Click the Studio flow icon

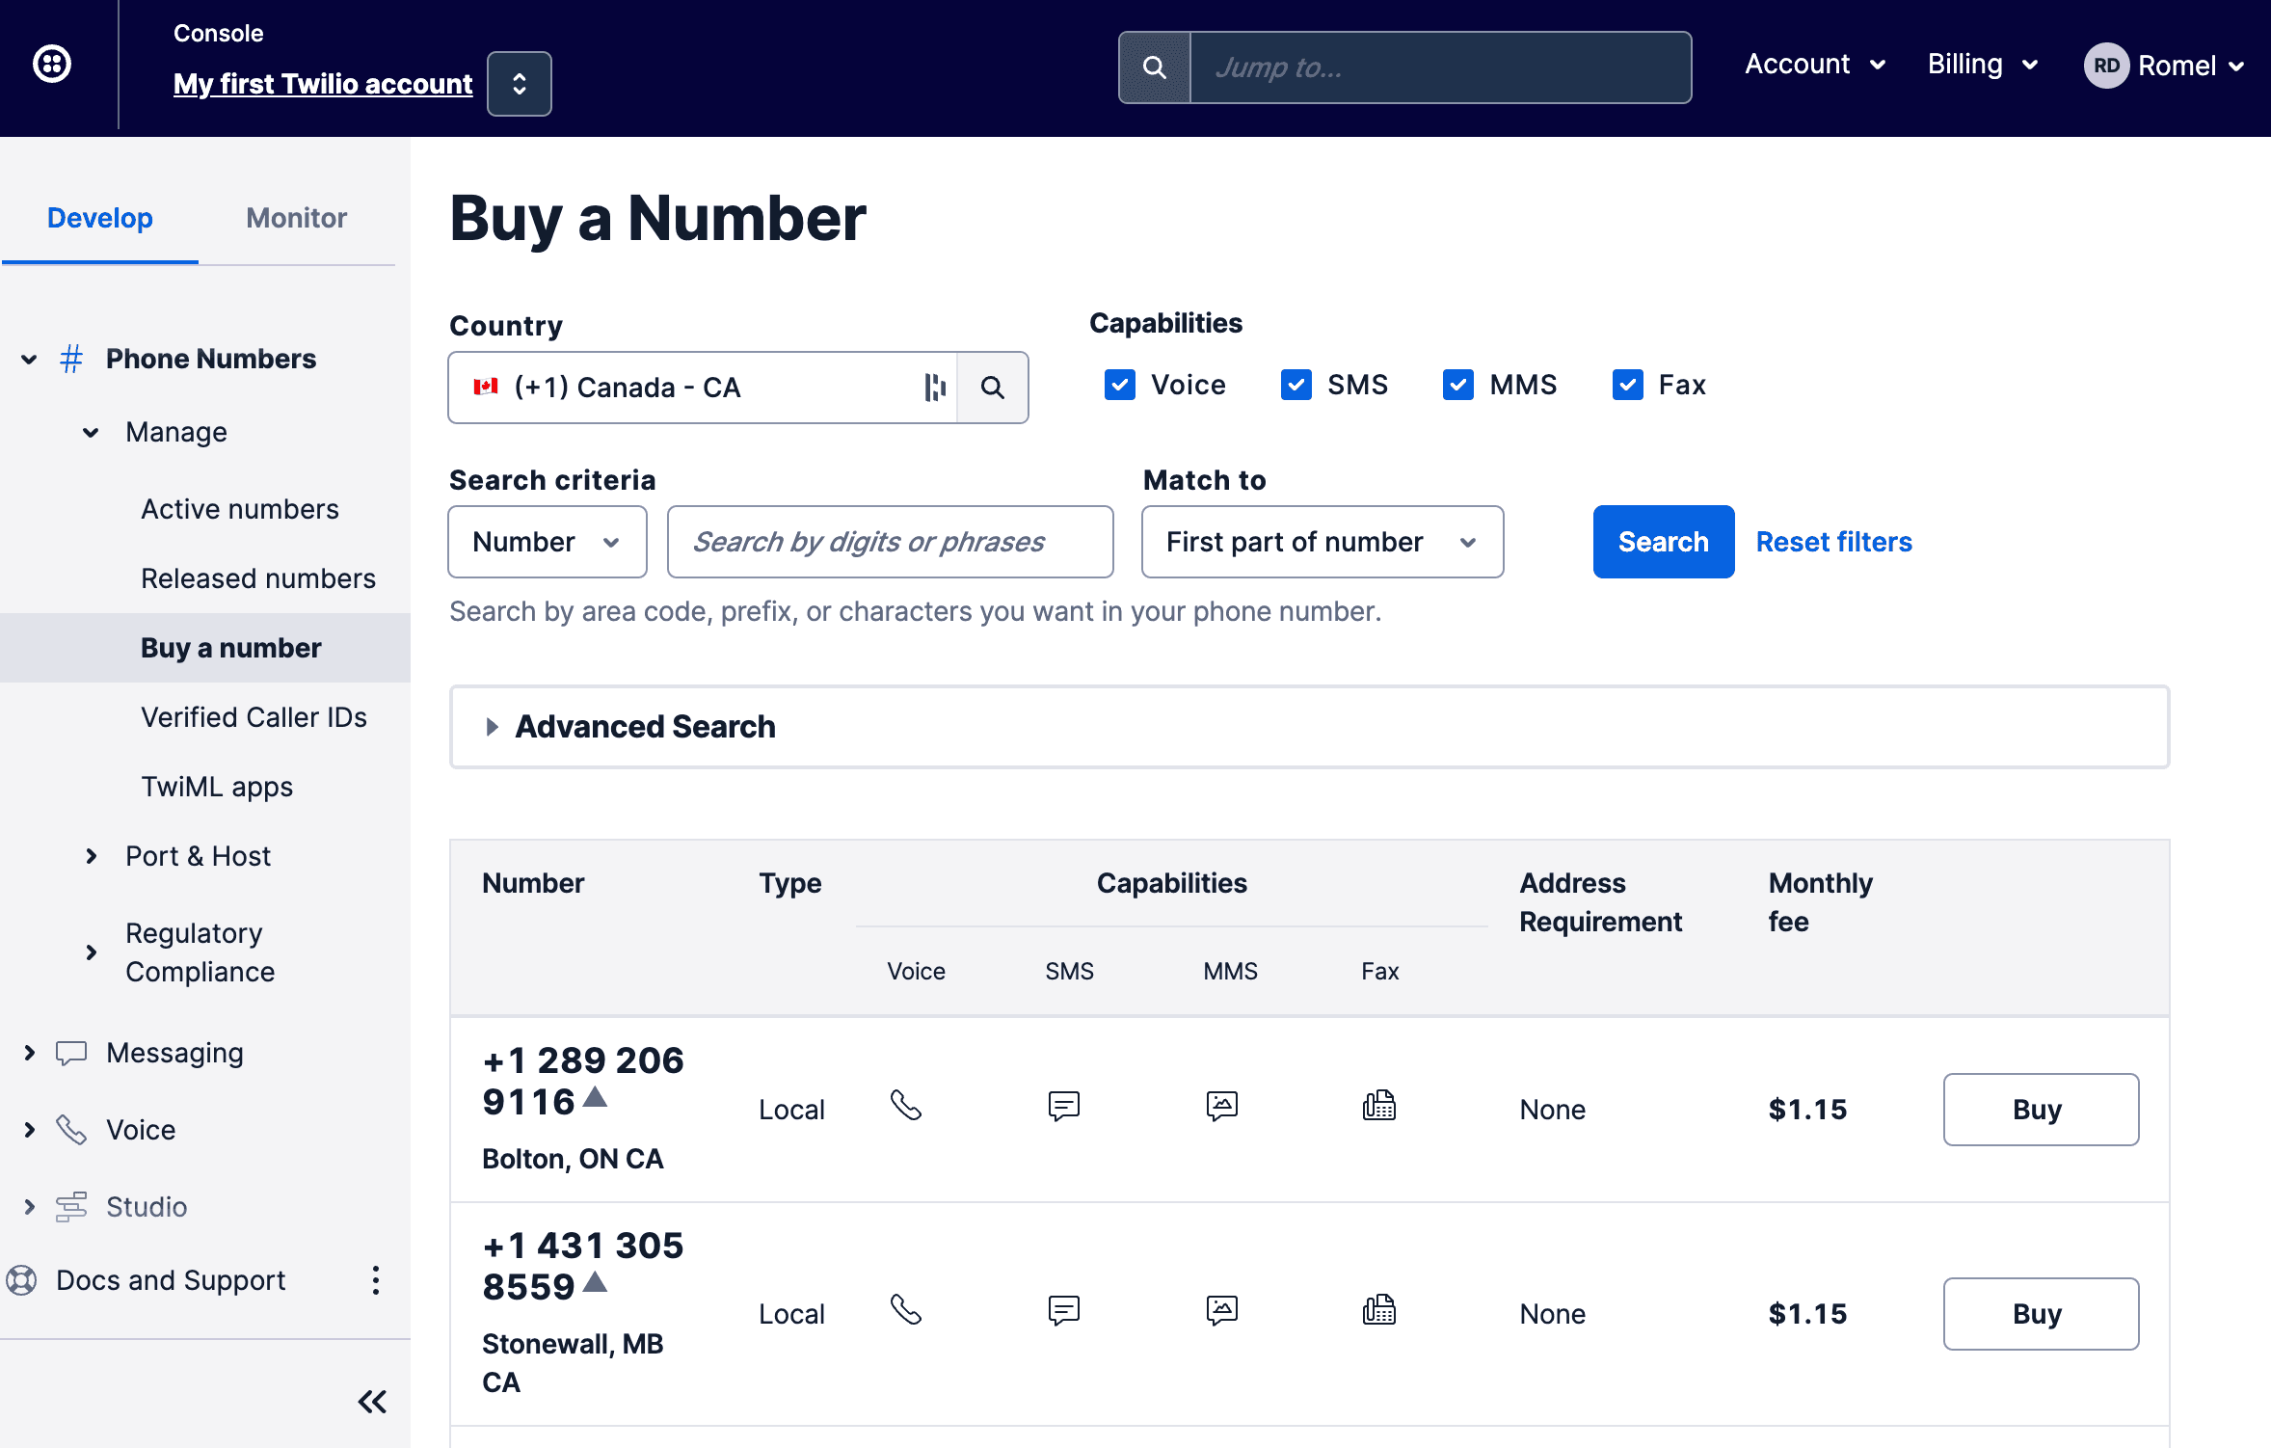click(71, 1207)
